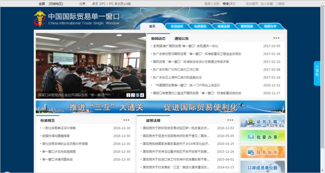Show more items via dots in 政策法规 panel
Viewport: 325px width, 173px height.
point(230,120)
